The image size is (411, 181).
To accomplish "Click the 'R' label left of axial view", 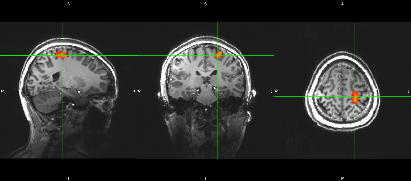I will coord(276,91).
